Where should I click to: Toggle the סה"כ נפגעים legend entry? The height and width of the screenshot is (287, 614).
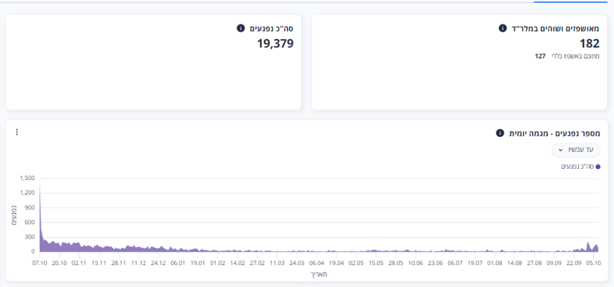click(x=580, y=167)
